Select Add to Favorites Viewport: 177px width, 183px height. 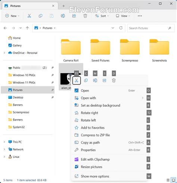coord(109,128)
